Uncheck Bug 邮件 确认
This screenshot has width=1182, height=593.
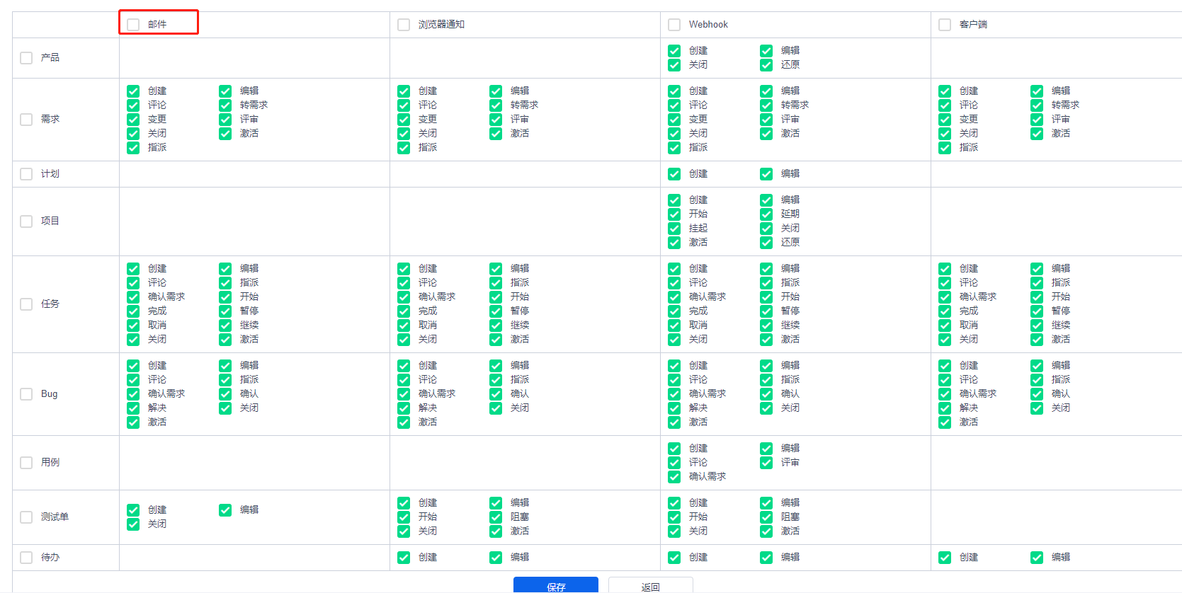(225, 394)
